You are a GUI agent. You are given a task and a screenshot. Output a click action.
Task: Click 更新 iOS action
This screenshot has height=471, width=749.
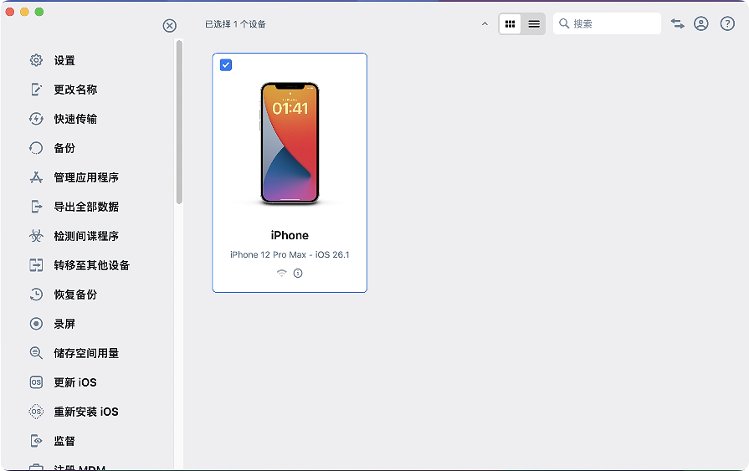[x=75, y=382]
